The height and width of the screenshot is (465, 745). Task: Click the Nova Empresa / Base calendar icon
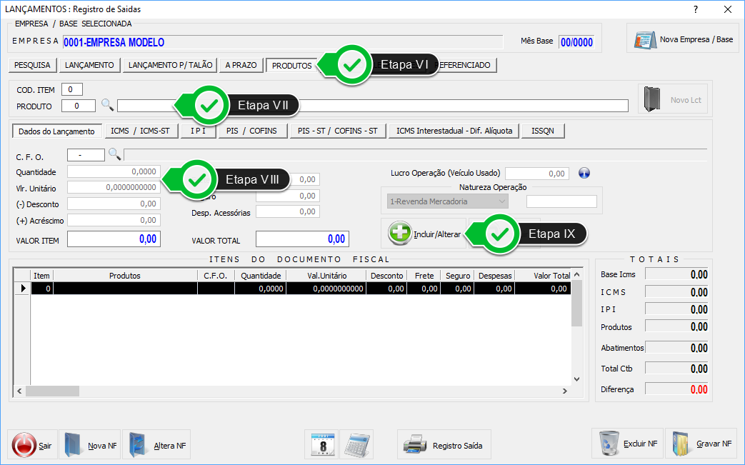click(x=645, y=40)
